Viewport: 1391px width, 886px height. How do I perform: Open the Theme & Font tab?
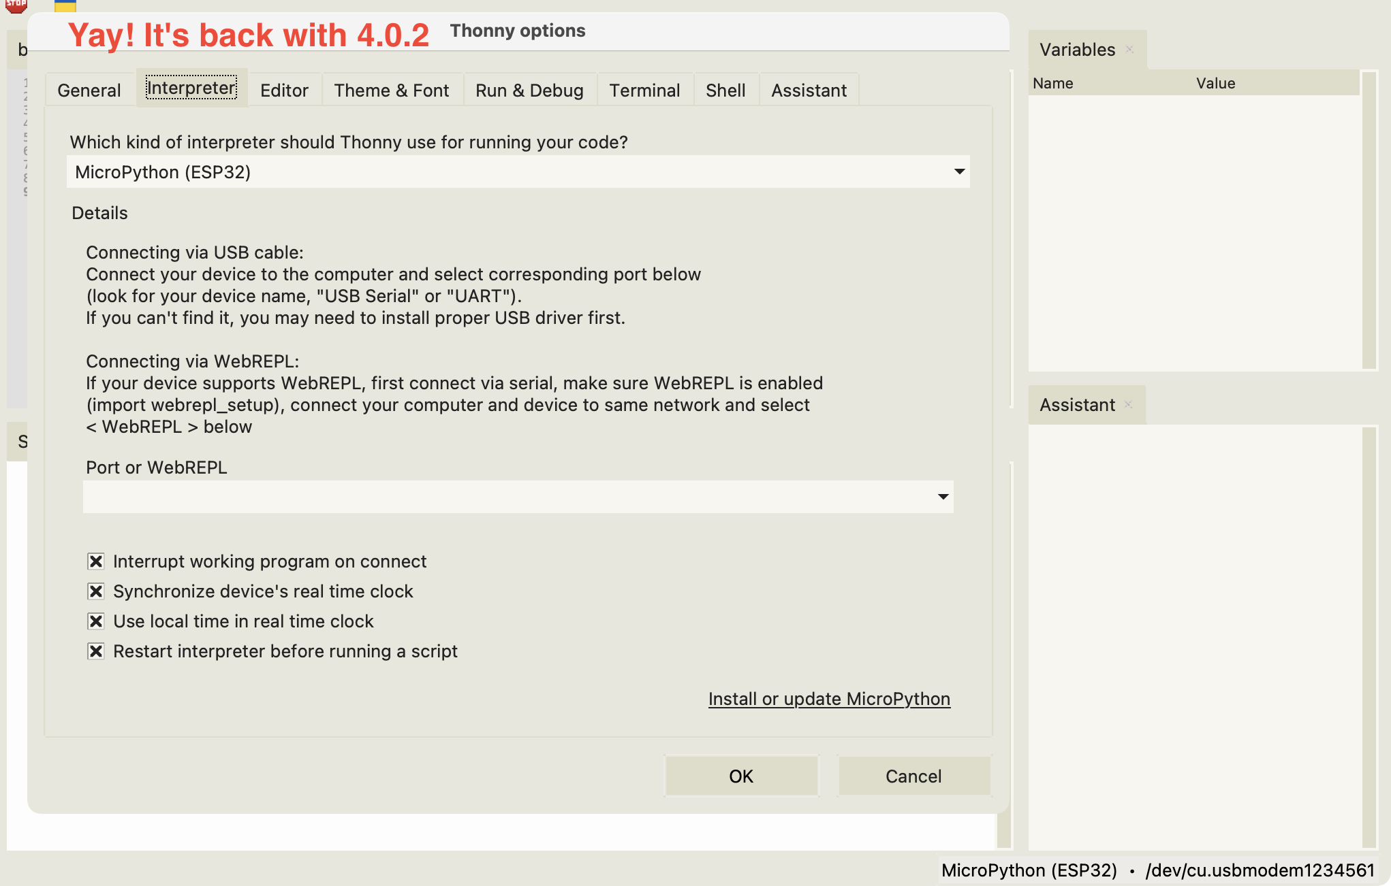pos(392,90)
